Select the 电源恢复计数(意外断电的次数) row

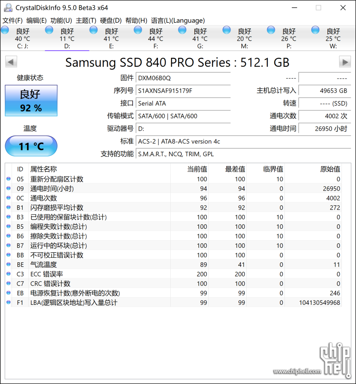173,293
